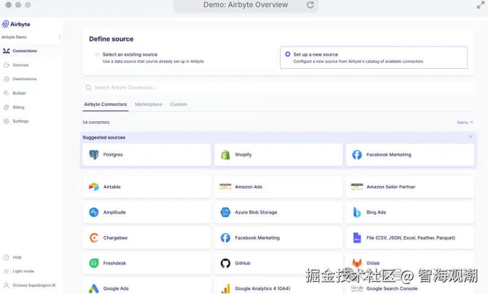Image resolution: width=488 pixels, height=294 pixels.
Task: Select the Bing Ads connector icon
Action: [x=357, y=213]
